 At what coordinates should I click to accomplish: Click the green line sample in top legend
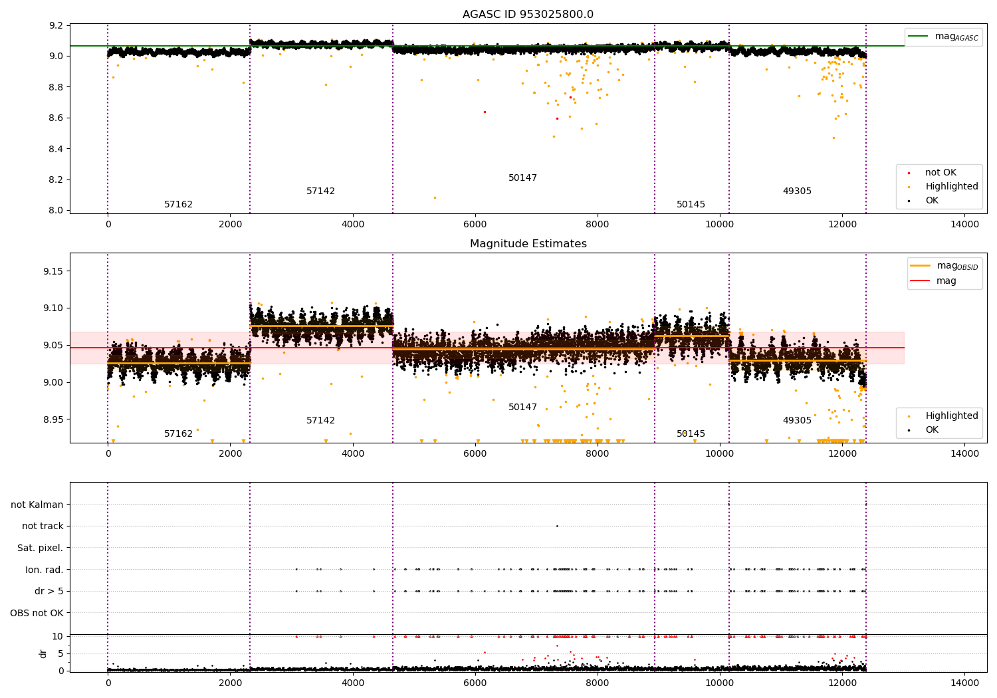point(919,37)
